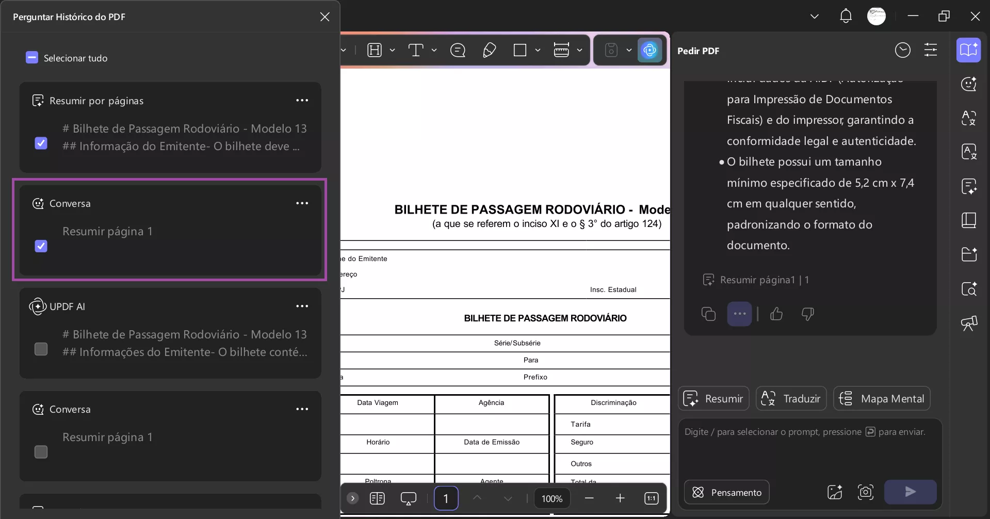Open AI settings sliders in Pedir PDF panel
990x519 pixels.
(x=931, y=50)
